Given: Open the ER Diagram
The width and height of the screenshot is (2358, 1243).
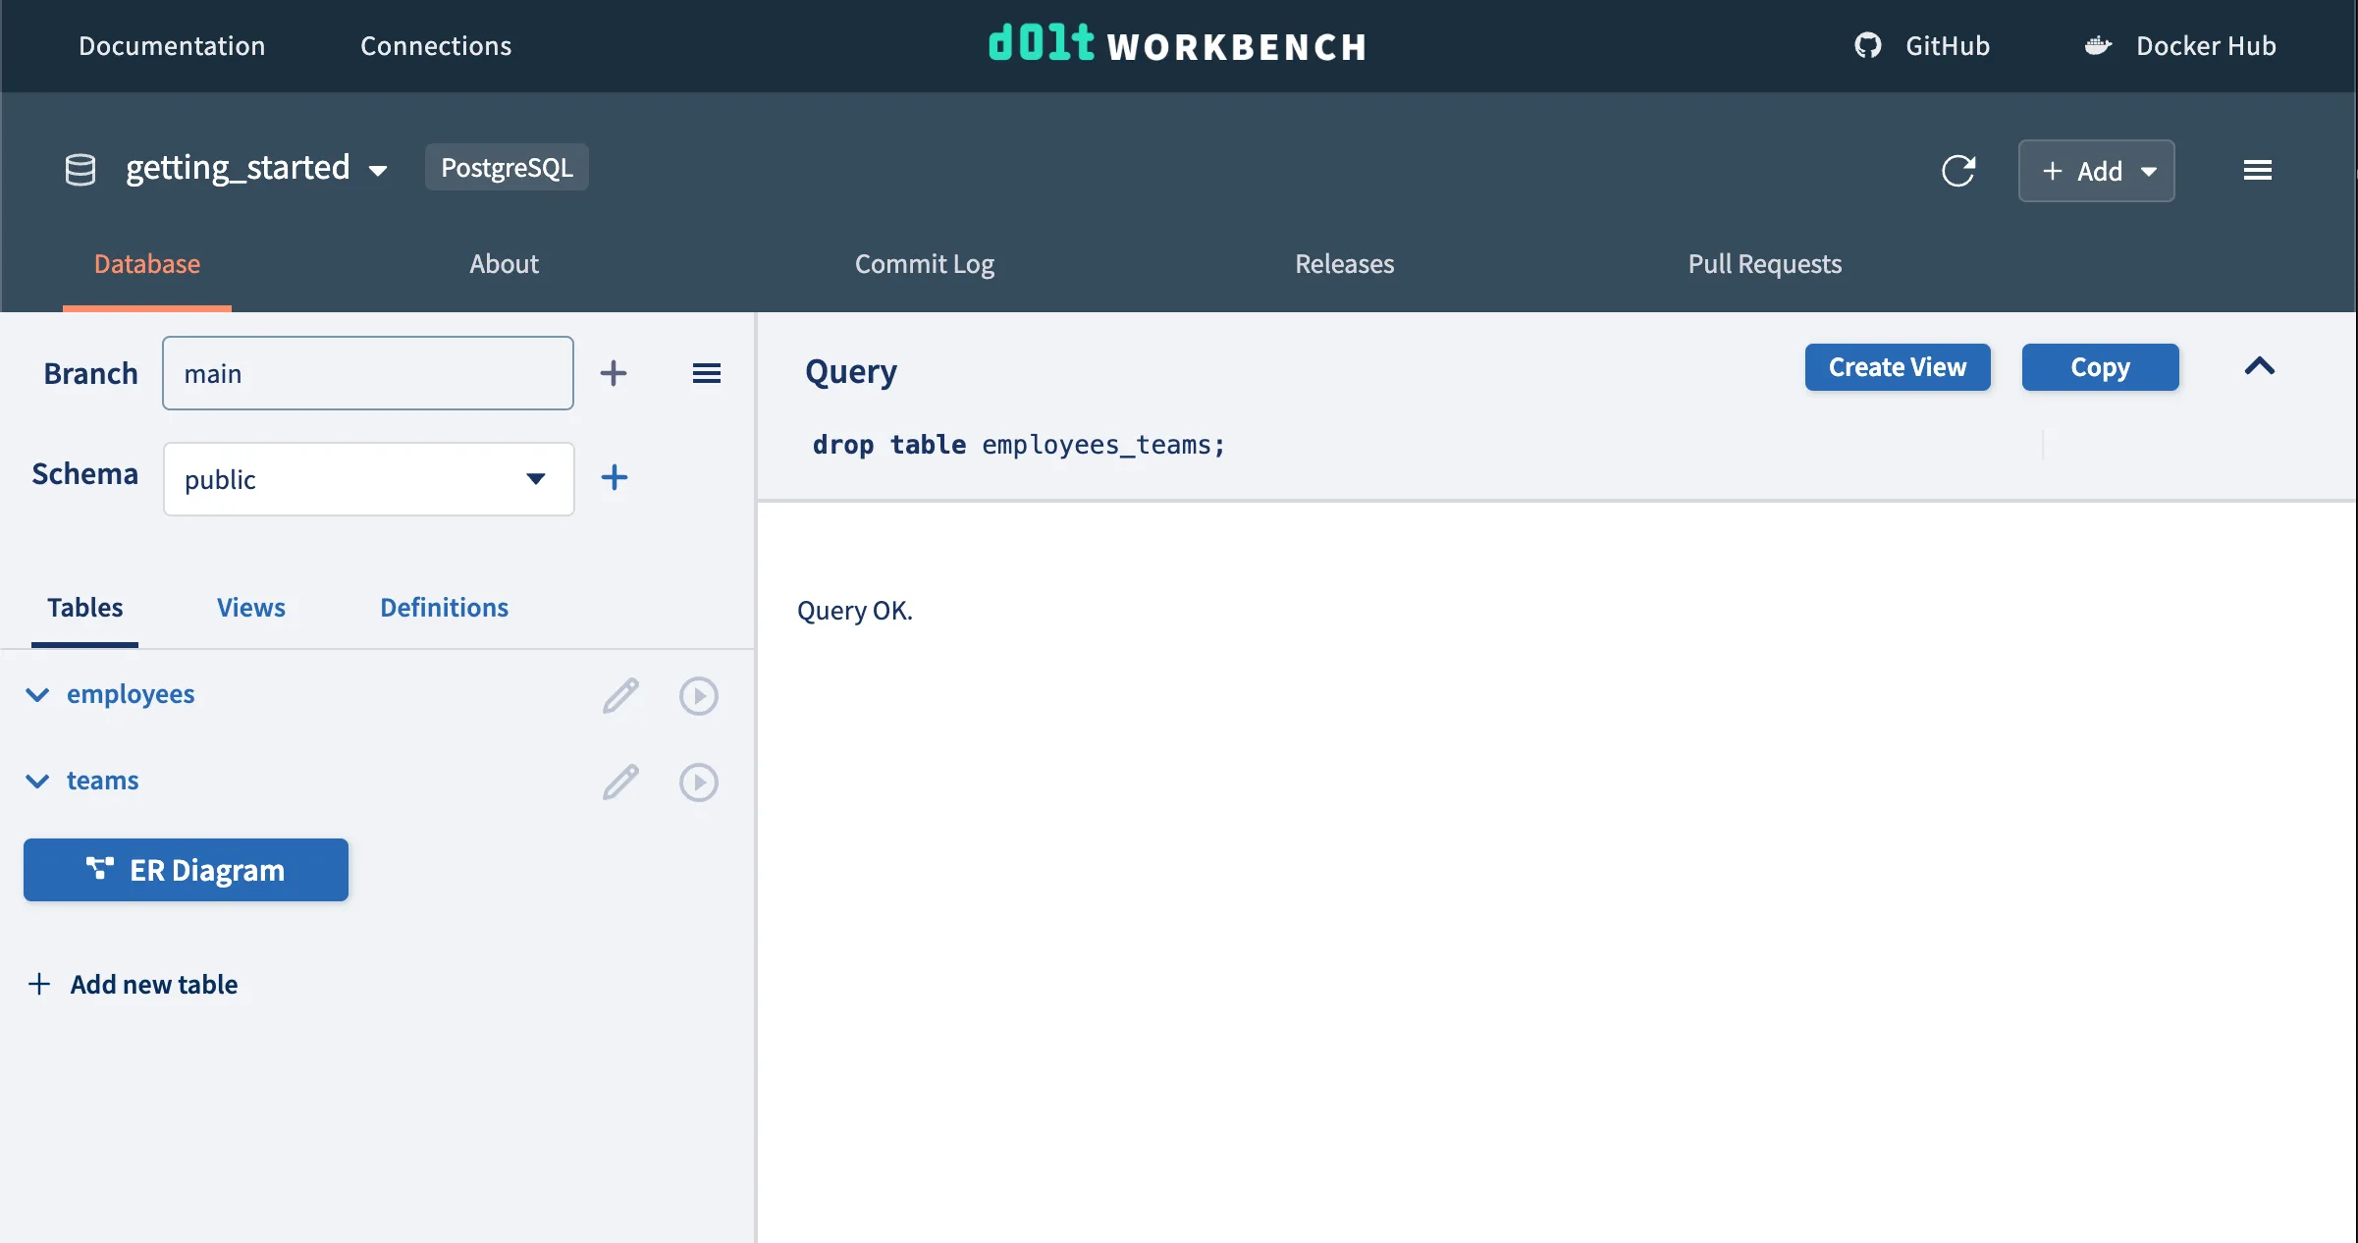Looking at the screenshot, I should click(x=186, y=870).
